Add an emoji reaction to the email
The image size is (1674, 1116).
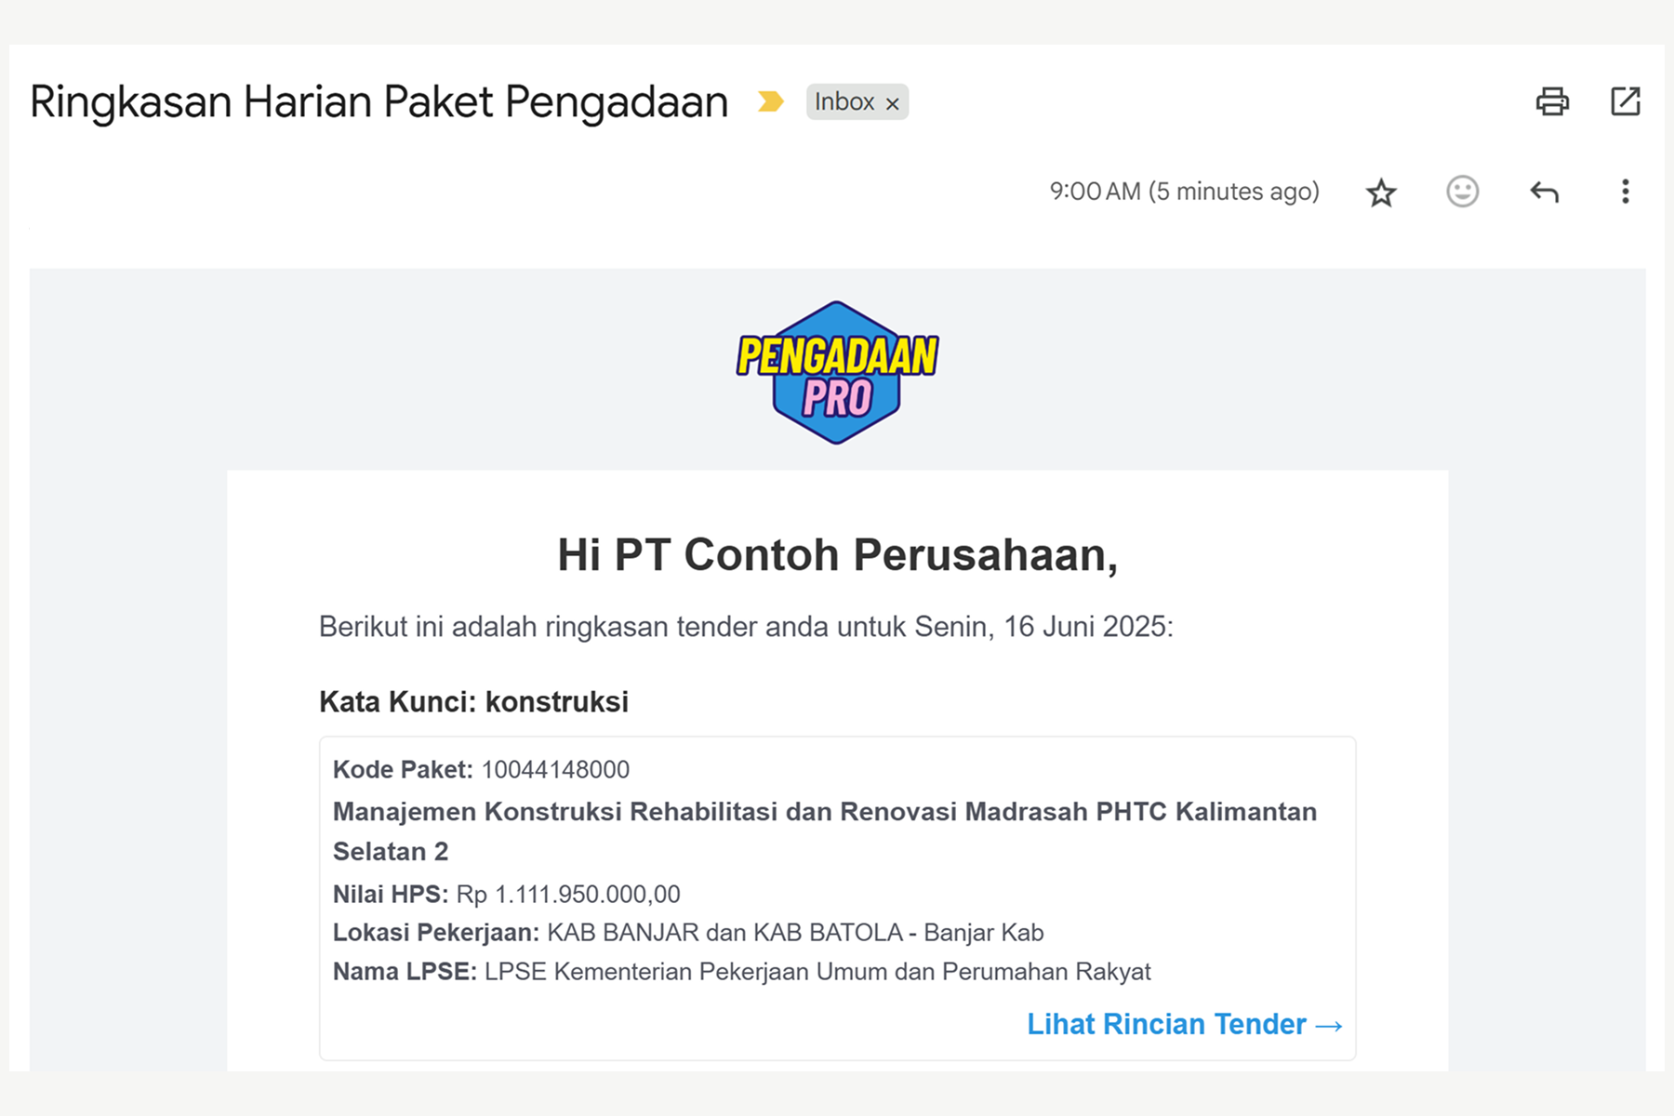point(1462,192)
